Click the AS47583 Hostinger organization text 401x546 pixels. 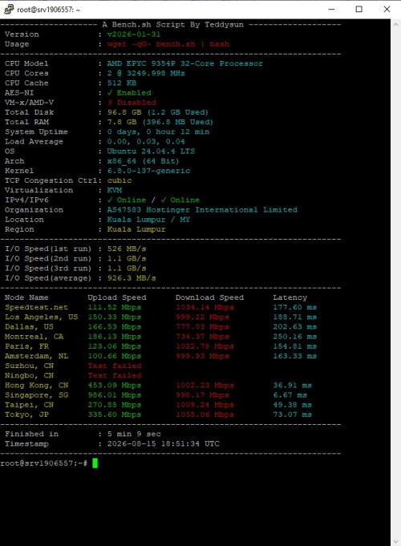(x=202, y=209)
